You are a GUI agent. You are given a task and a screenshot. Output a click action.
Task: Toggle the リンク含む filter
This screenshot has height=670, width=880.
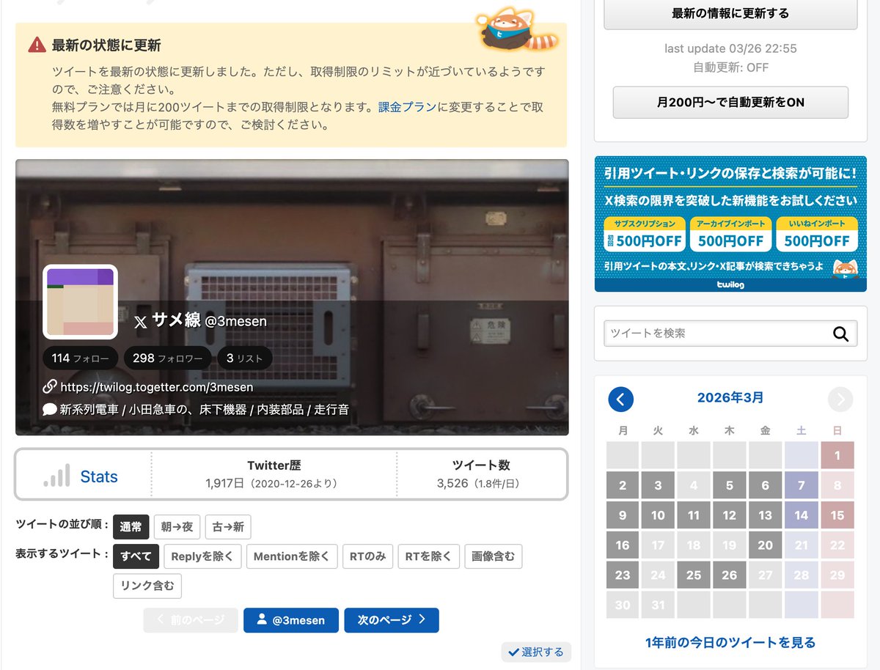point(147,586)
